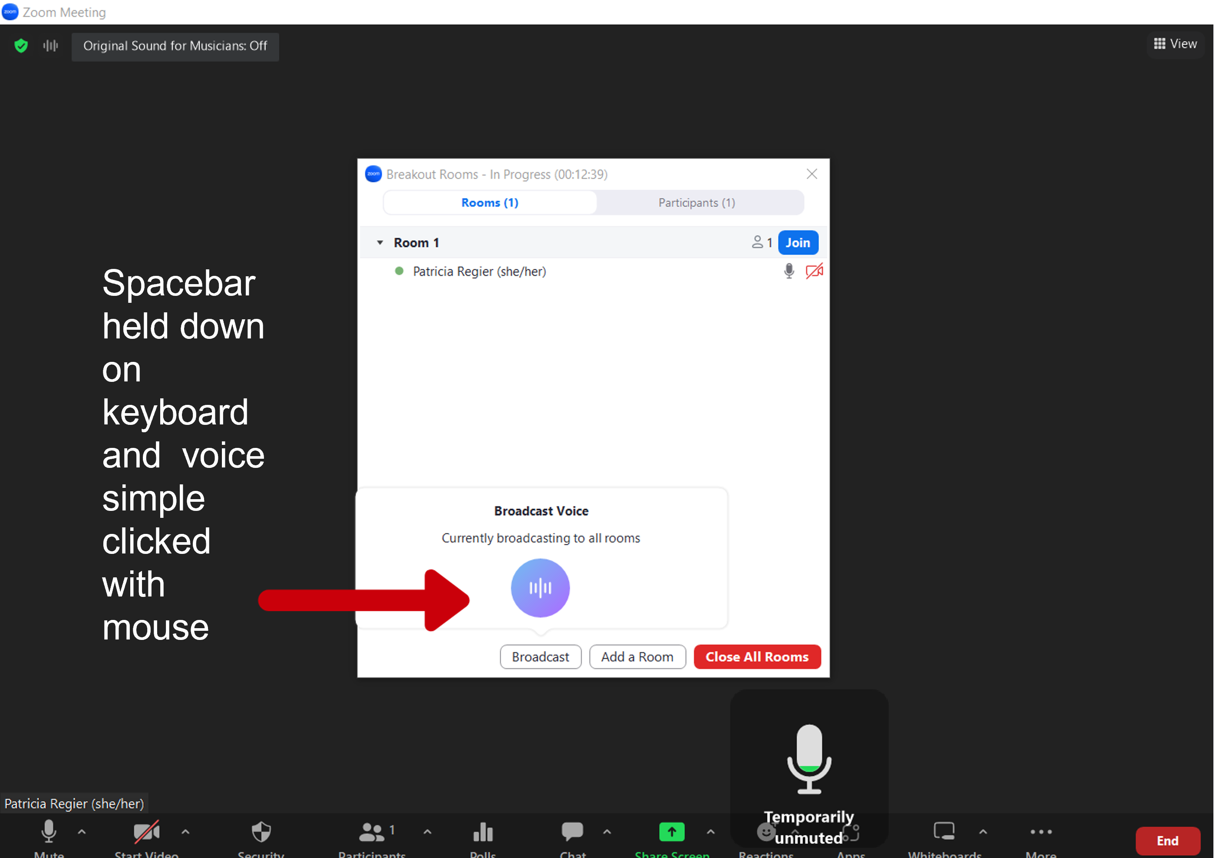The image size is (1218, 858).
Task: Expand the arrow next to Start Video
Action: (185, 831)
